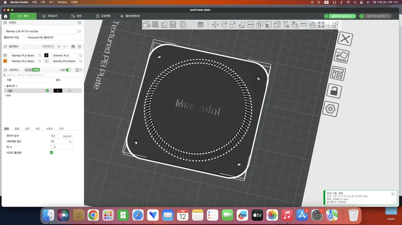Screen dimensions: 402x225
Task: Open the Textured PEI 플레이트 type dropdown
Action: pyautogui.click(x=53, y=38)
